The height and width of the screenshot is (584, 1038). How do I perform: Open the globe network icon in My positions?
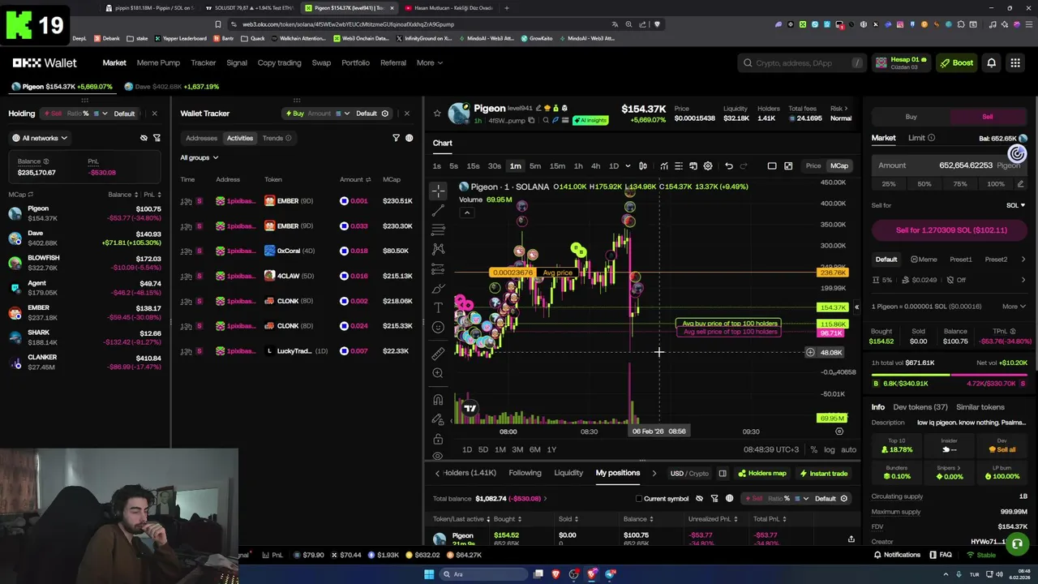729,498
